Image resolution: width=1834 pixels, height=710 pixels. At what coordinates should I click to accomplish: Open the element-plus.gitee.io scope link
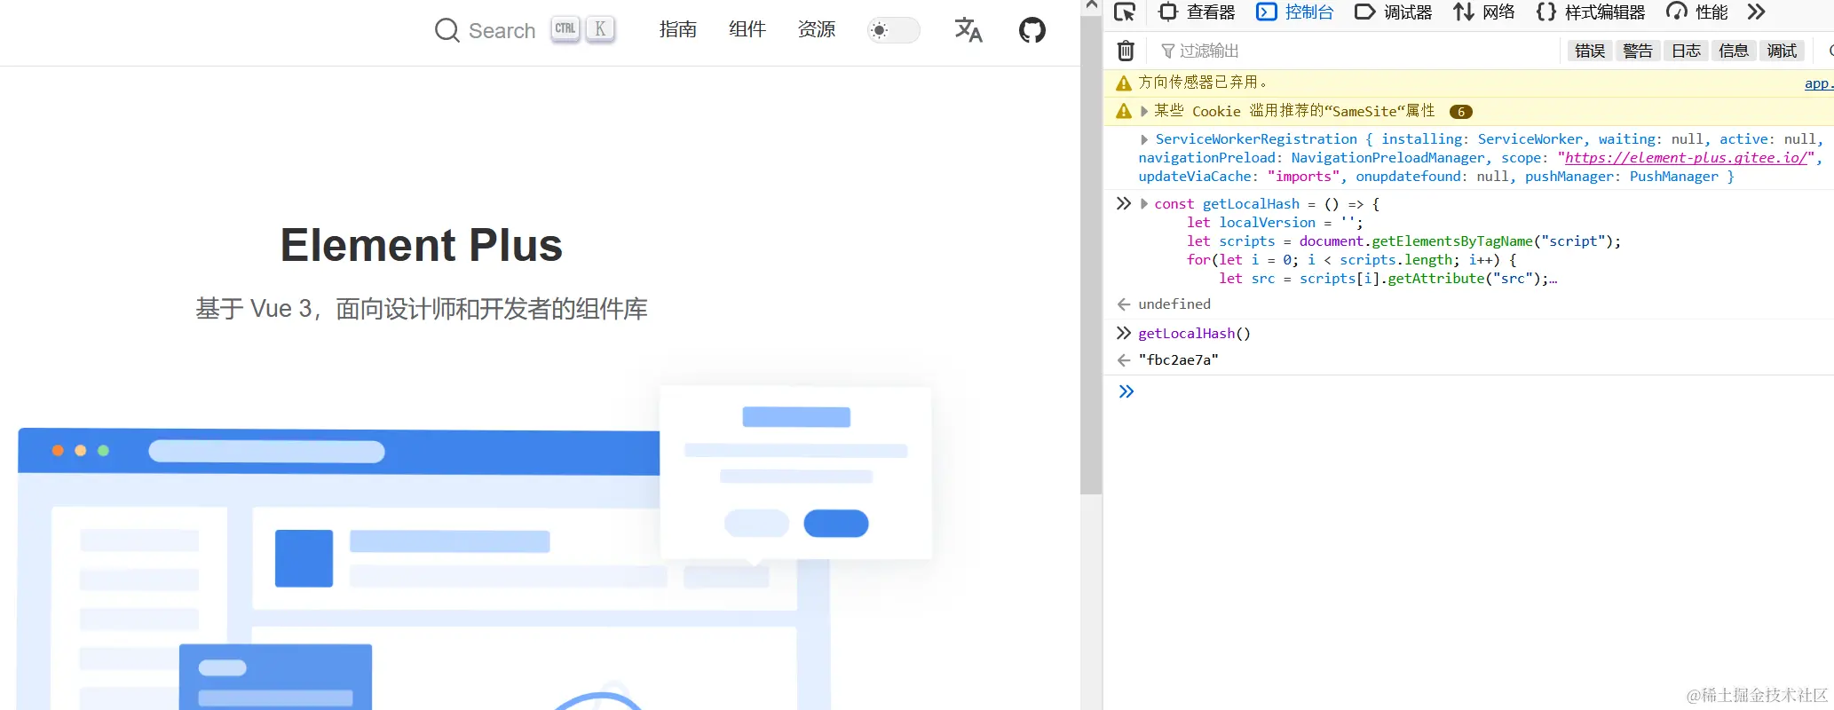click(x=1685, y=157)
